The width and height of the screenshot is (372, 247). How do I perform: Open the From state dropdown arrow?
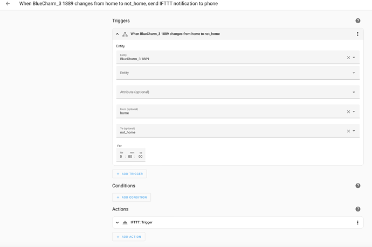[354, 112]
